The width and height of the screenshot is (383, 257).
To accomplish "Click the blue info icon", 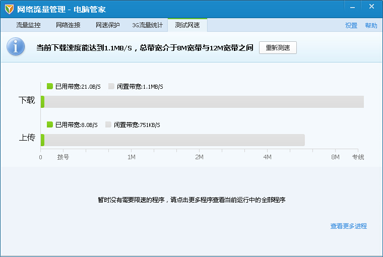I will click(16, 46).
